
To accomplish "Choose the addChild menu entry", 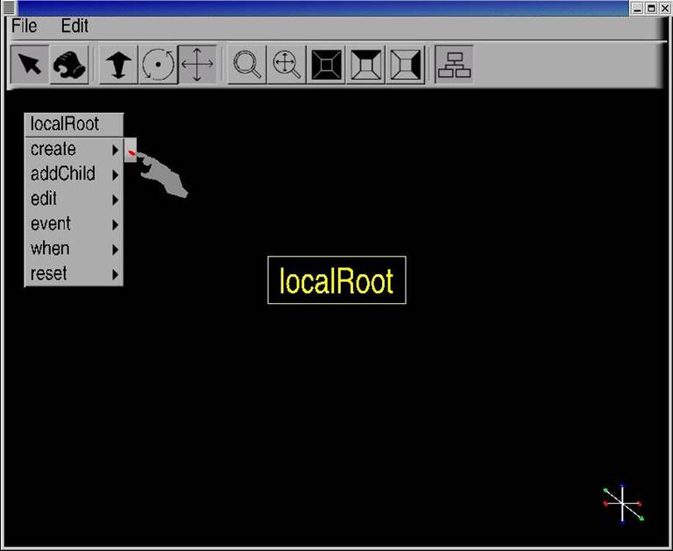I will 74,174.
